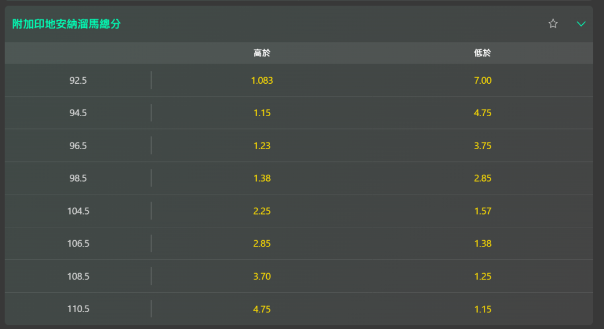Bet under 98.5 at 2.85
This screenshot has width=604, height=329.
(x=482, y=178)
